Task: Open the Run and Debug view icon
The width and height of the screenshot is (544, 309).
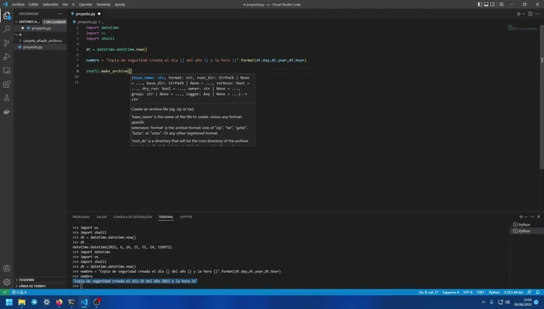Action: [x=6, y=57]
